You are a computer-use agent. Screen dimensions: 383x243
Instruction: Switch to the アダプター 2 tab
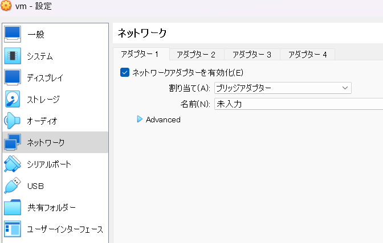(x=196, y=55)
